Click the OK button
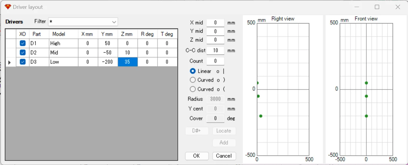The height and width of the screenshot is (165, 408). [197, 156]
